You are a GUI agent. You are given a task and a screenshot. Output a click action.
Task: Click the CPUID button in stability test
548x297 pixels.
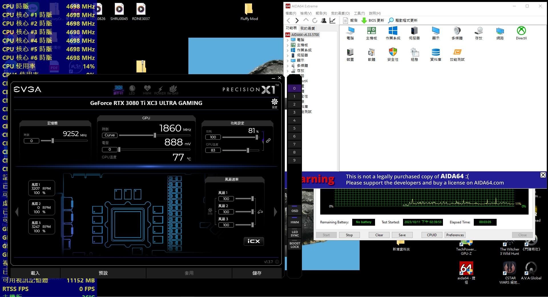point(432,235)
